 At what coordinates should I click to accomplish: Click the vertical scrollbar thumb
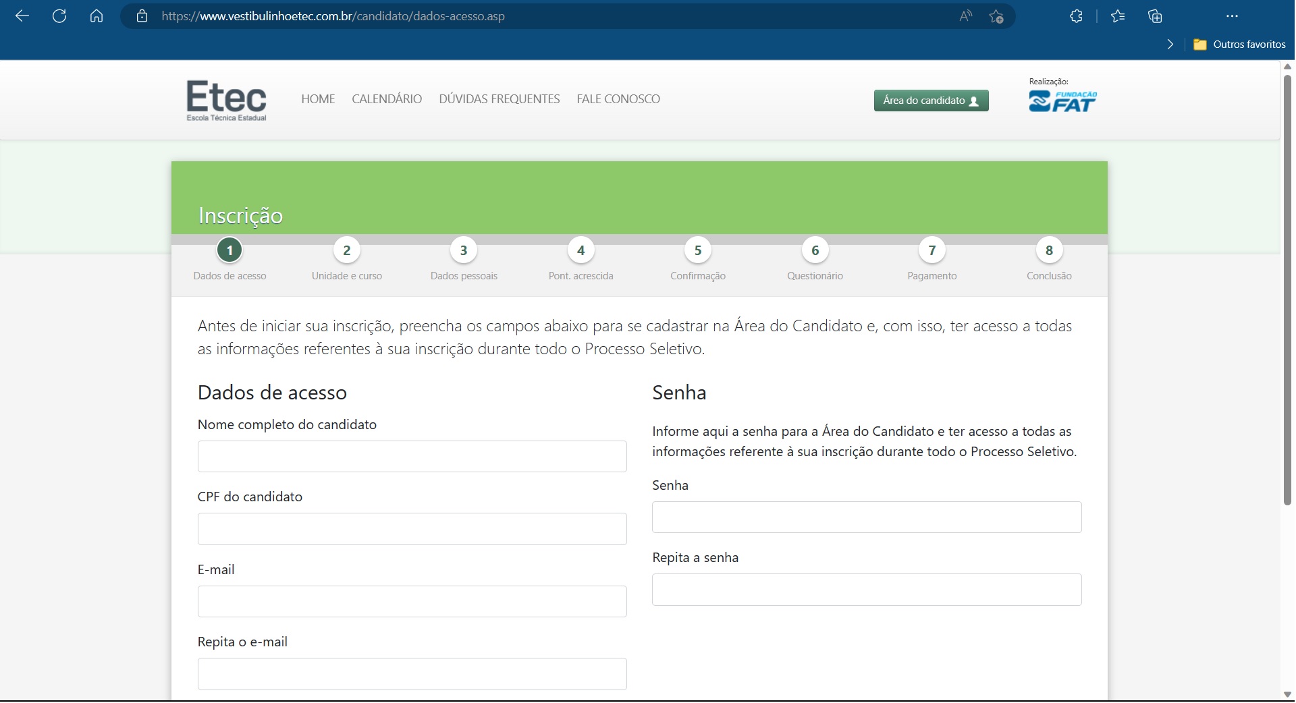click(x=1287, y=289)
